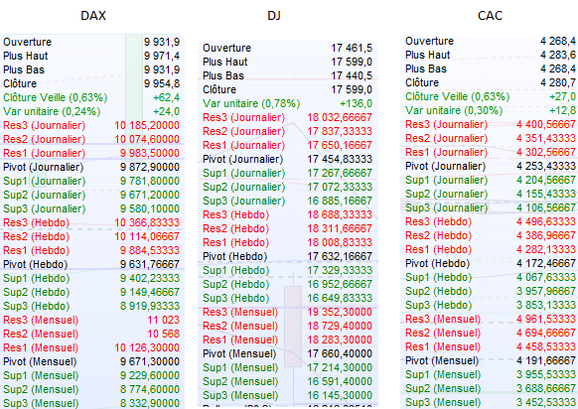Click DAX Clôture Veille (0,63%) label
578x409 pixels.
click(x=56, y=97)
